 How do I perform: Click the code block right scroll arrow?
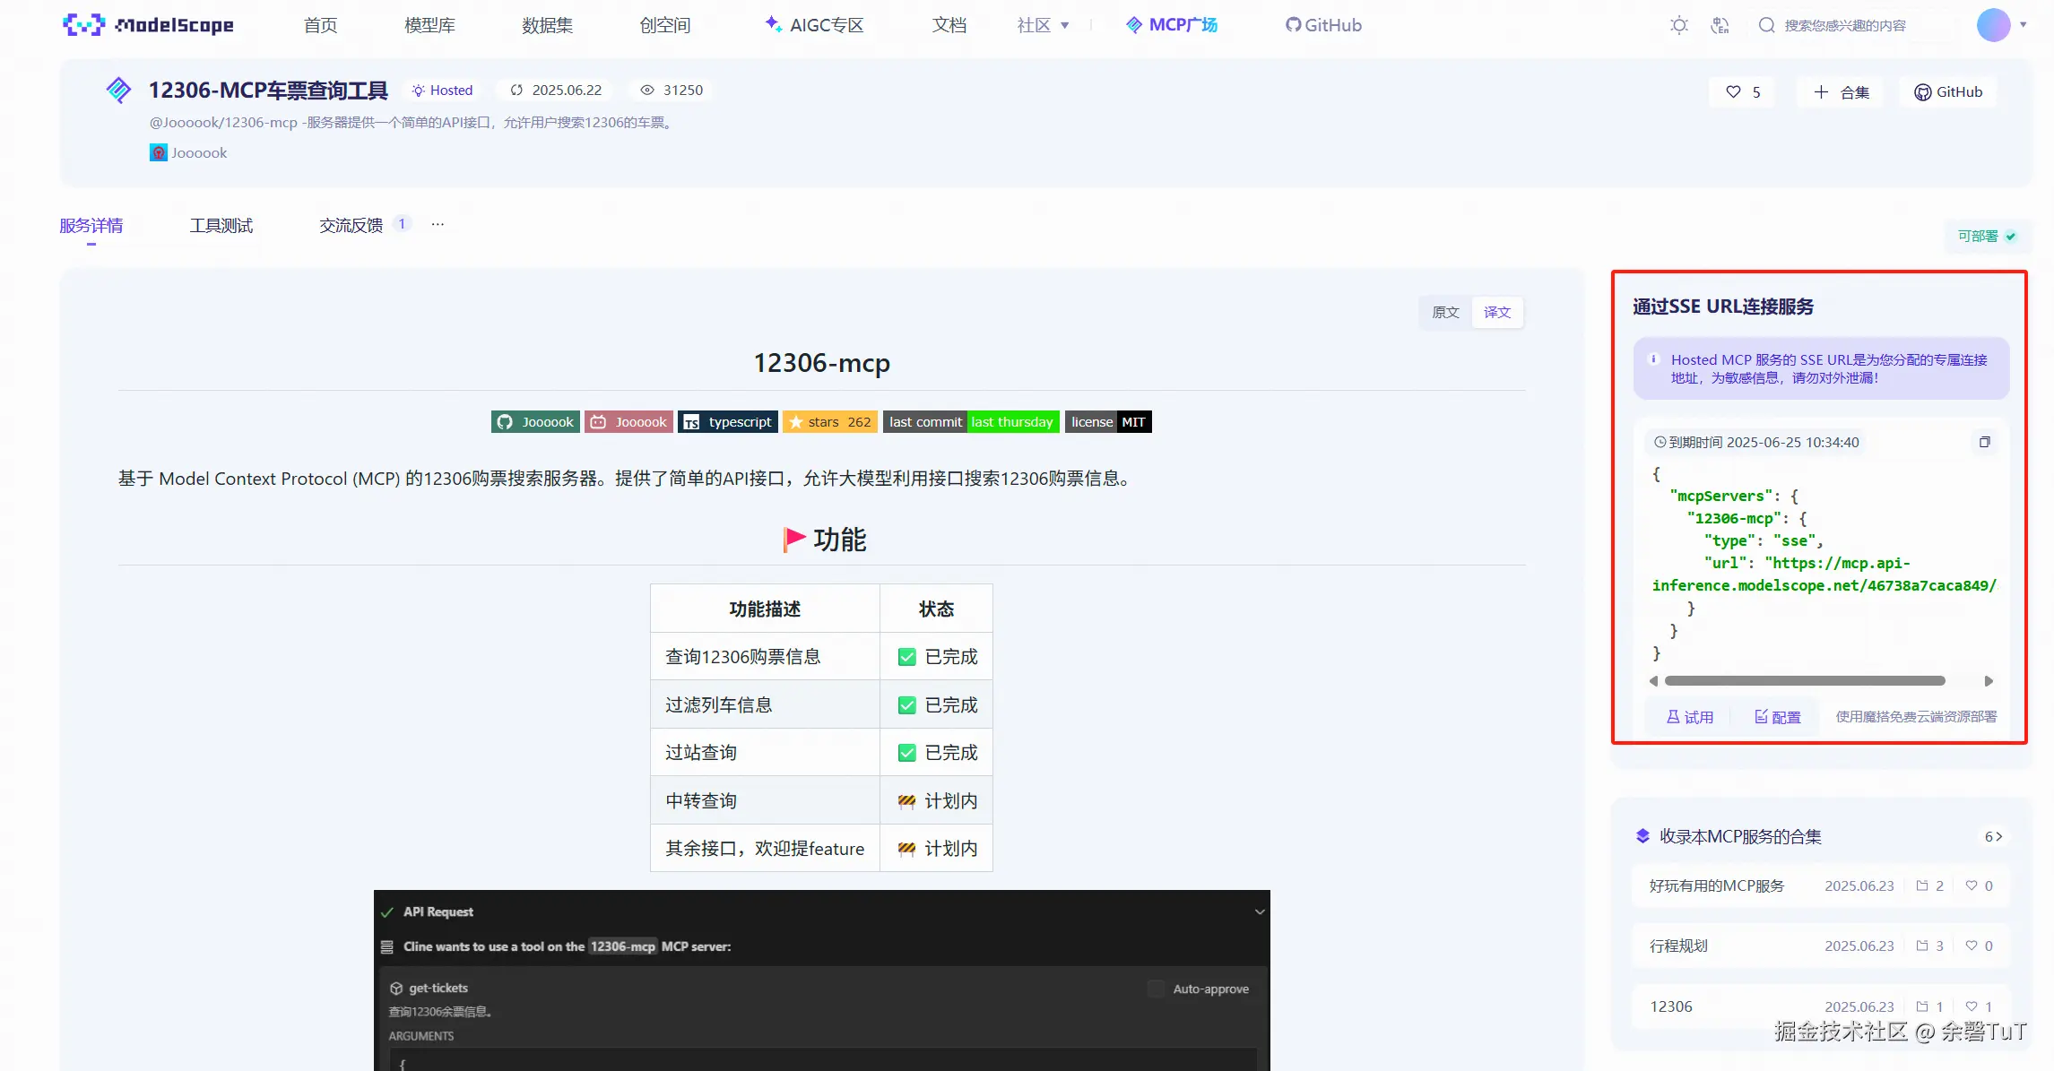coord(1989,681)
